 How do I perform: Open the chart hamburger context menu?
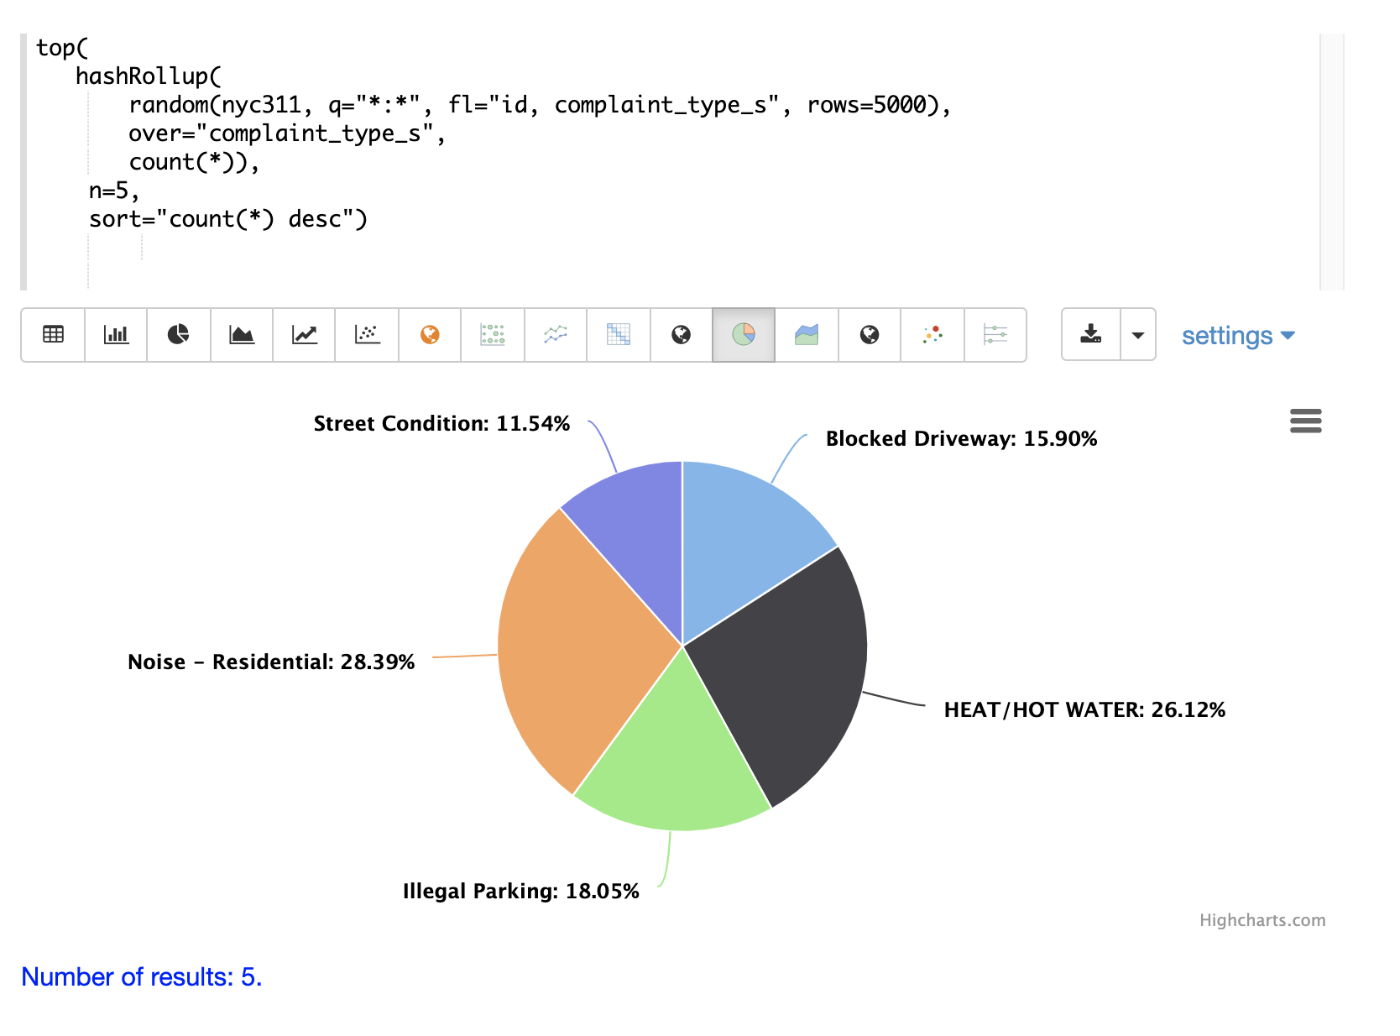click(1305, 421)
